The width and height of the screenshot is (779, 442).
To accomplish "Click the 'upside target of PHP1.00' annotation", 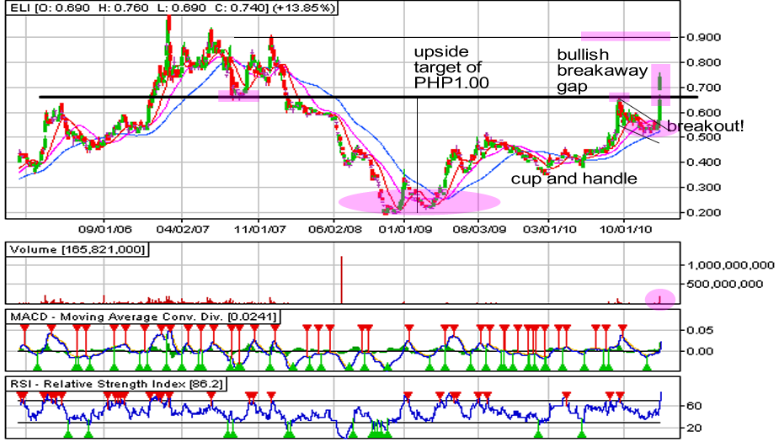I will 451,67.
